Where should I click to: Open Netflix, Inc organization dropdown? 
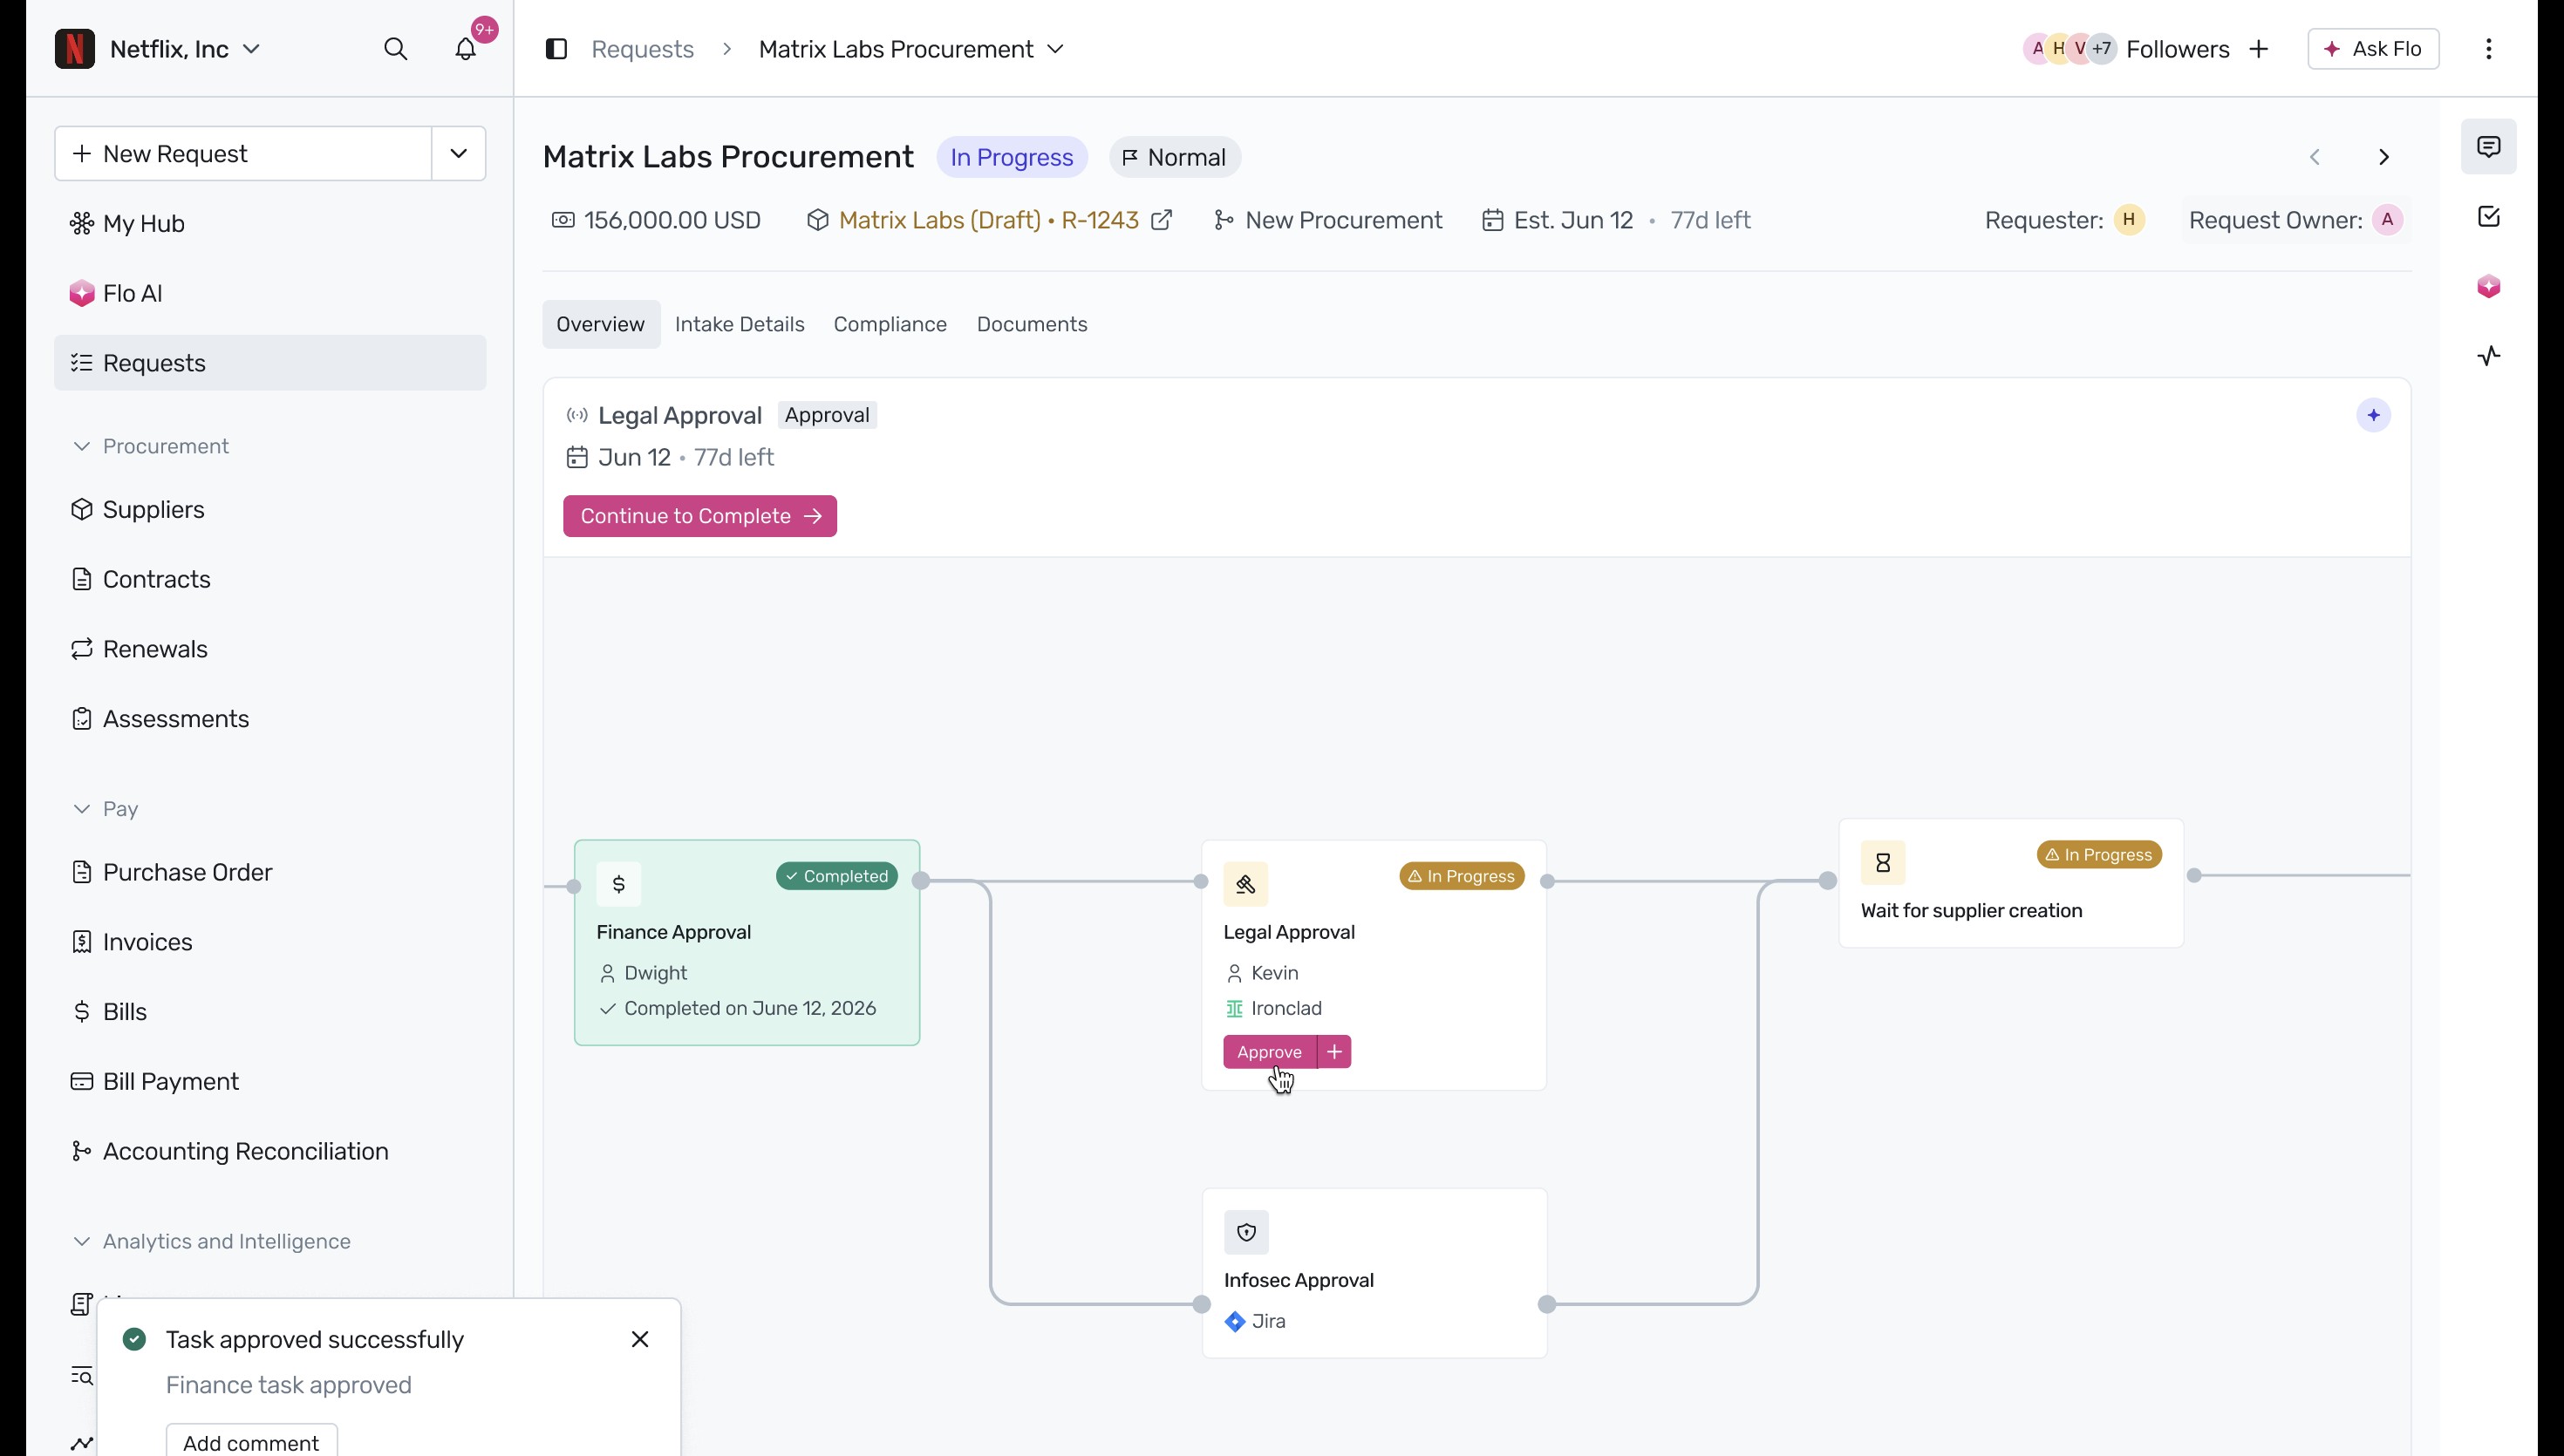185,49
